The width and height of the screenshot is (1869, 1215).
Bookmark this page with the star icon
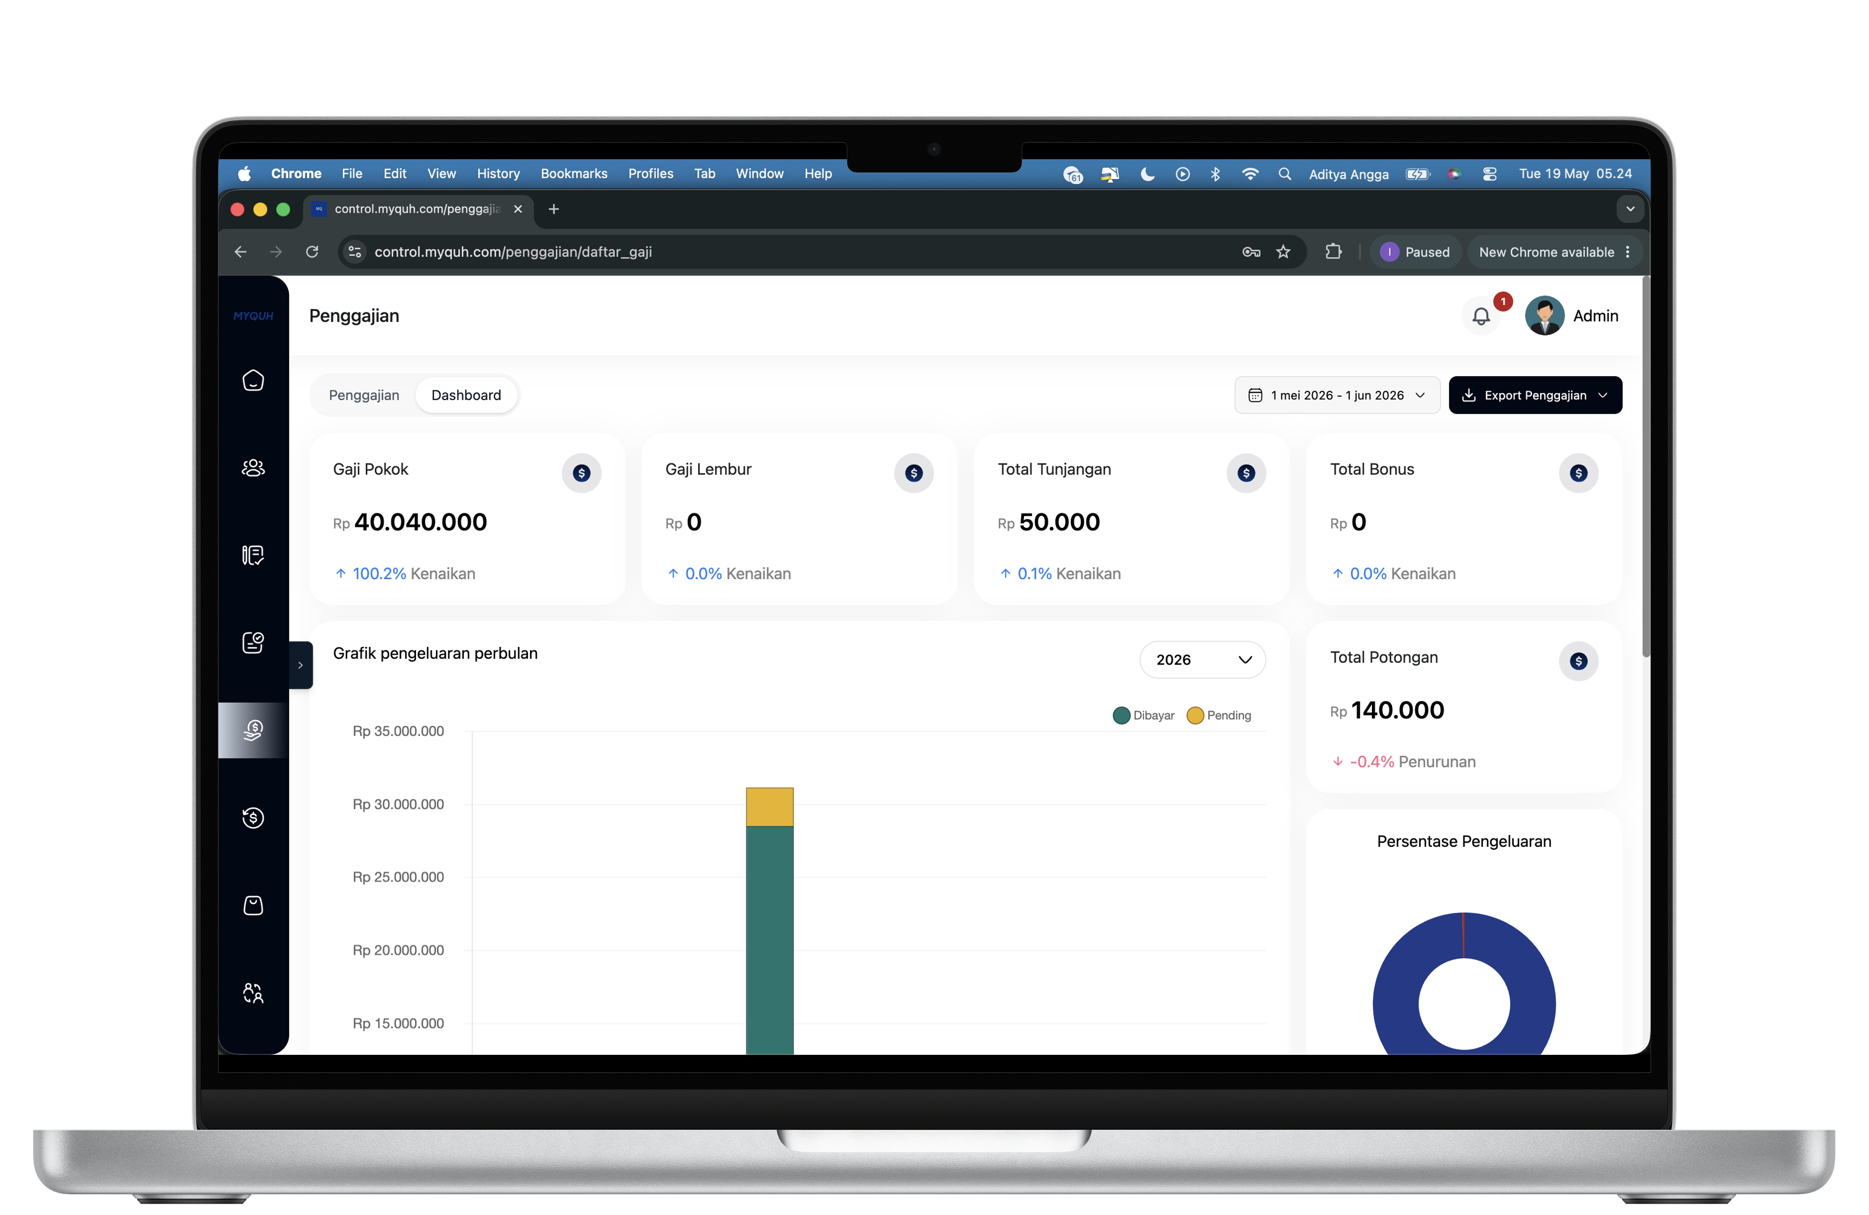tap(1283, 252)
